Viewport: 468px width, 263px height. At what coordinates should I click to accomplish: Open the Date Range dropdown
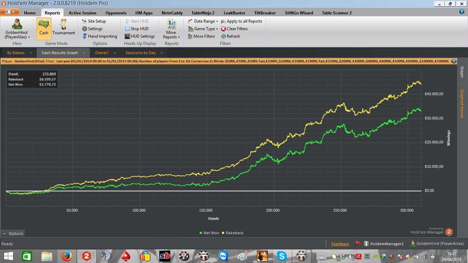(203, 21)
